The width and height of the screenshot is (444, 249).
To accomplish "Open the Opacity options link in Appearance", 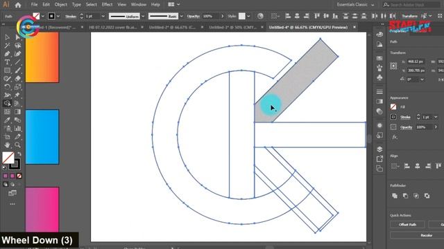I will coord(406,127).
